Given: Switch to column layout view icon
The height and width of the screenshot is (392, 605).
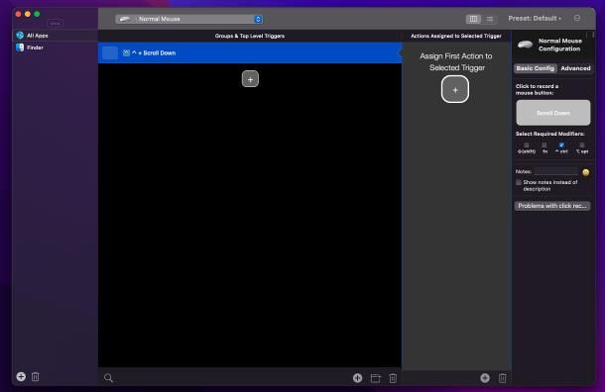Looking at the screenshot, I should 473,19.
